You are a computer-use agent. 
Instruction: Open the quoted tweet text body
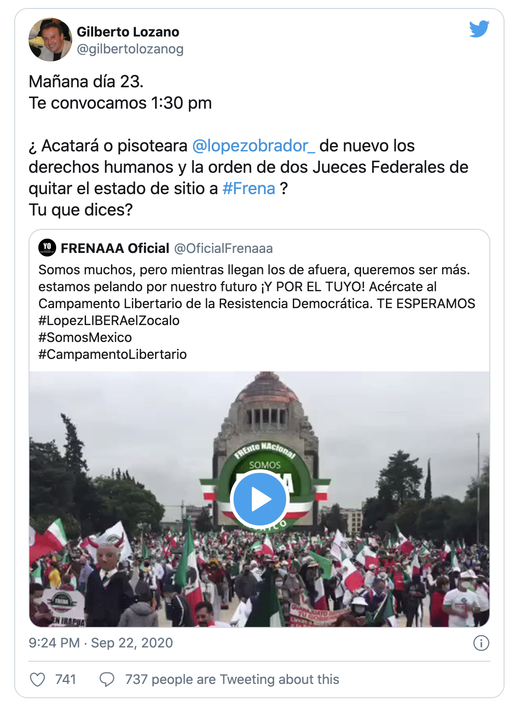pos(257,312)
